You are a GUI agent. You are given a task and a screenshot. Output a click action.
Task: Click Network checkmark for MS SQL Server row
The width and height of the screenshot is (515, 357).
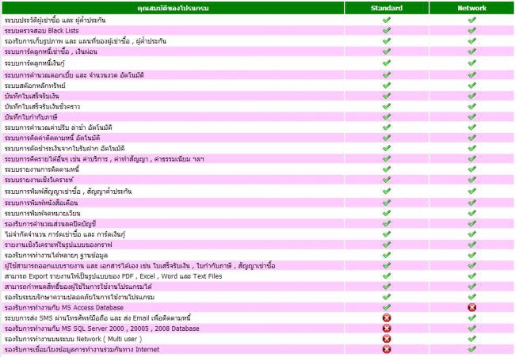[x=472, y=329]
